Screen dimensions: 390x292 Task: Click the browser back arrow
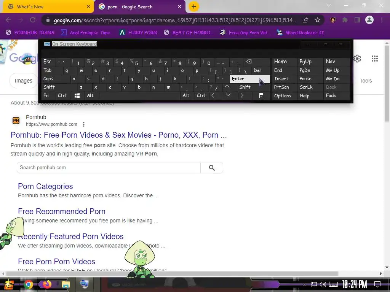8,20
